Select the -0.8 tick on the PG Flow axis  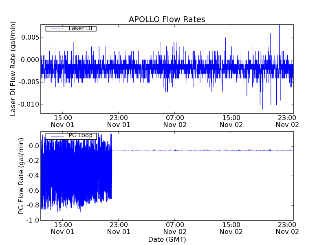pyautogui.click(x=33, y=205)
